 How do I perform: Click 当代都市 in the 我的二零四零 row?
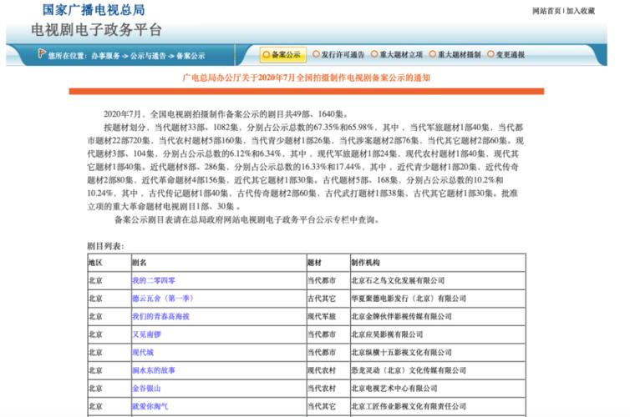[322, 281]
